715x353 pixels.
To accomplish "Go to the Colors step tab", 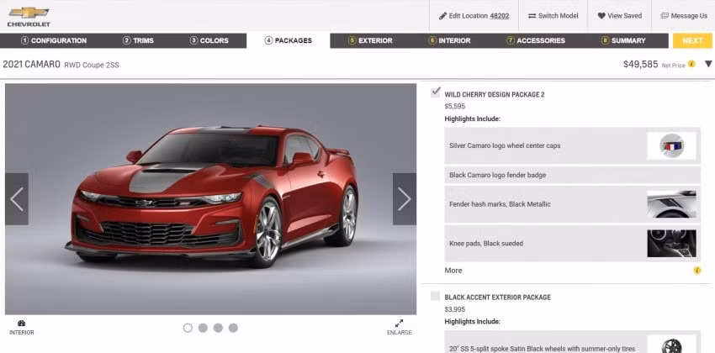I will (209, 40).
